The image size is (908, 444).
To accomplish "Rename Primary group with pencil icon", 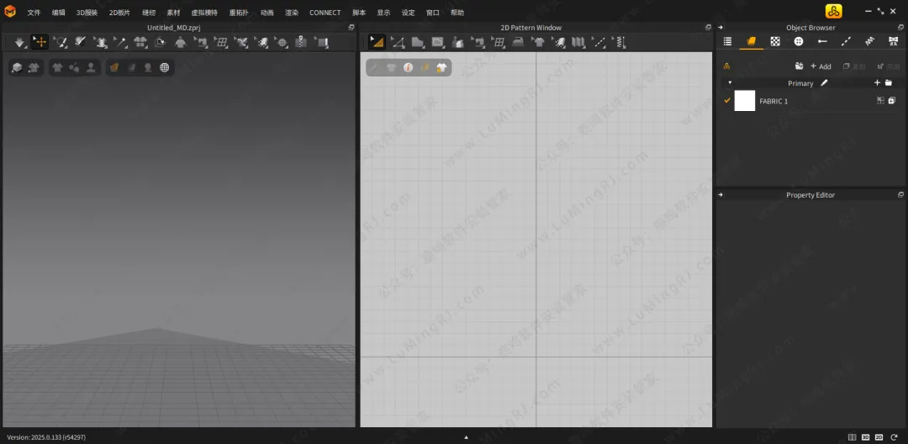I will pos(824,83).
